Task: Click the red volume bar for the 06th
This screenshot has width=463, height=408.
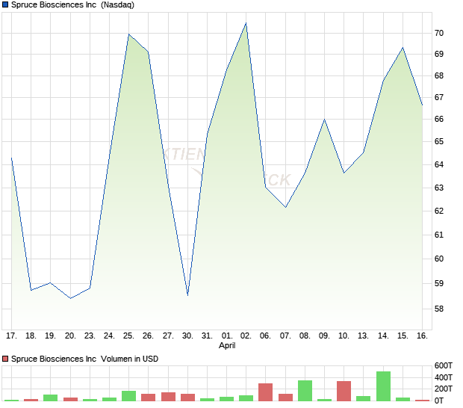Action: pyautogui.click(x=265, y=392)
